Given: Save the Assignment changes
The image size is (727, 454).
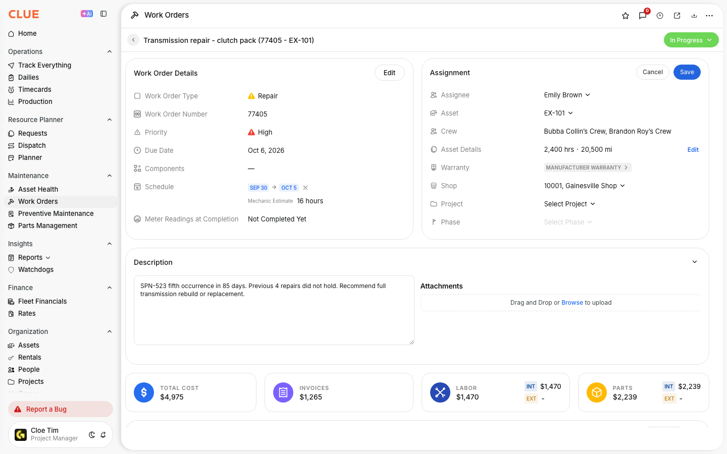Looking at the screenshot, I should click(x=687, y=72).
